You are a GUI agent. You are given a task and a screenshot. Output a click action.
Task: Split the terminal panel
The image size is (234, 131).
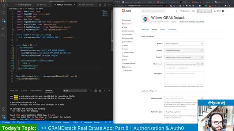point(95,91)
